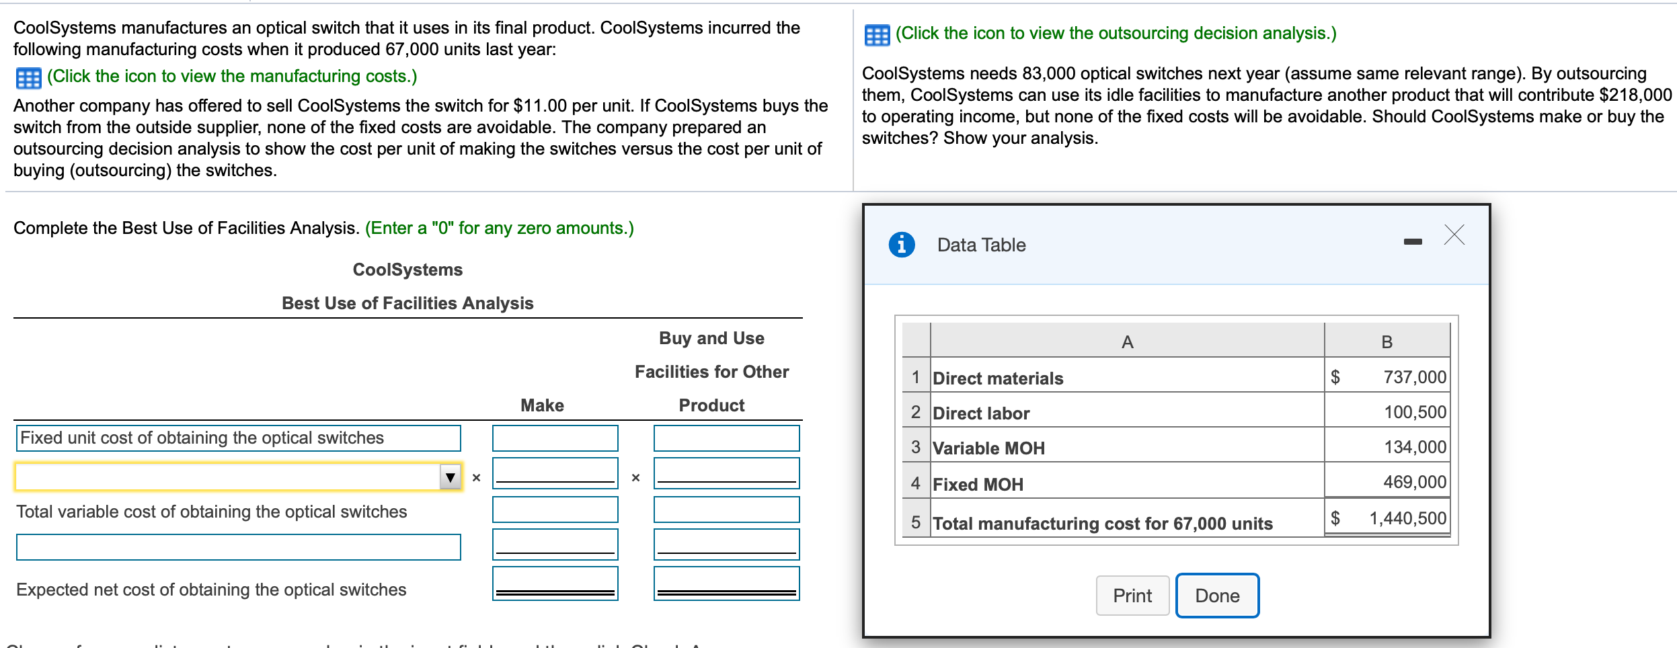The width and height of the screenshot is (1677, 648).
Task: Close the Data Table dialog with the X
Action: (x=1455, y=236)
